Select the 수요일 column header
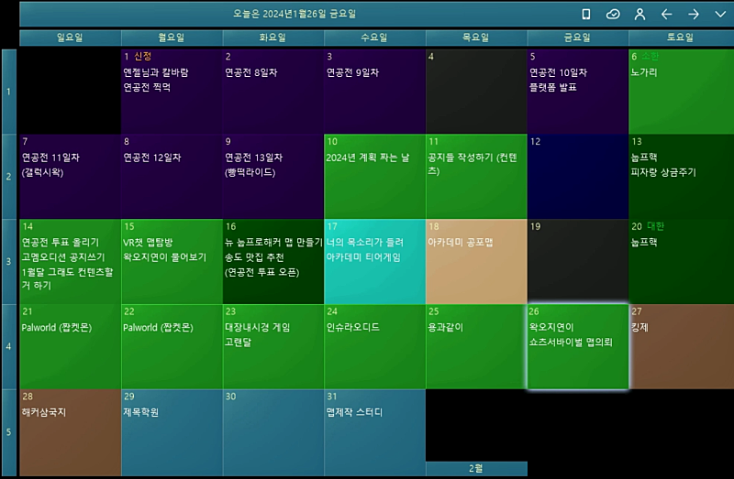734x479 pixels. click(x=374, y=38)
